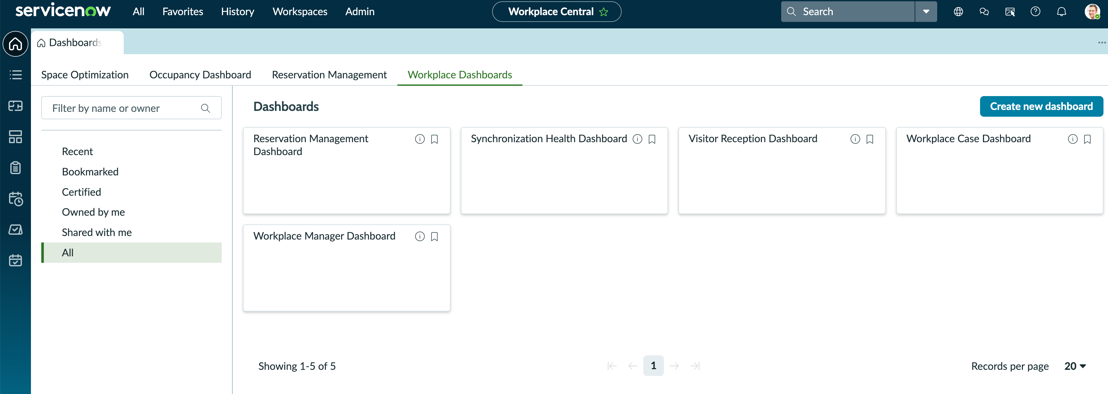
Task: Bookmark the Workplace Manager Dashboard
Action: [x=434, y=236]
